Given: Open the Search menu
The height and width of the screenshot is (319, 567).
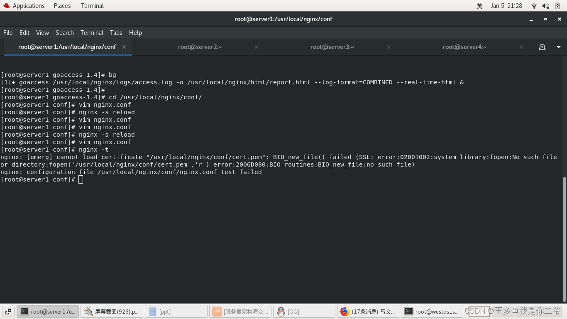Looking at the screenshot, I should coord(65,33).
